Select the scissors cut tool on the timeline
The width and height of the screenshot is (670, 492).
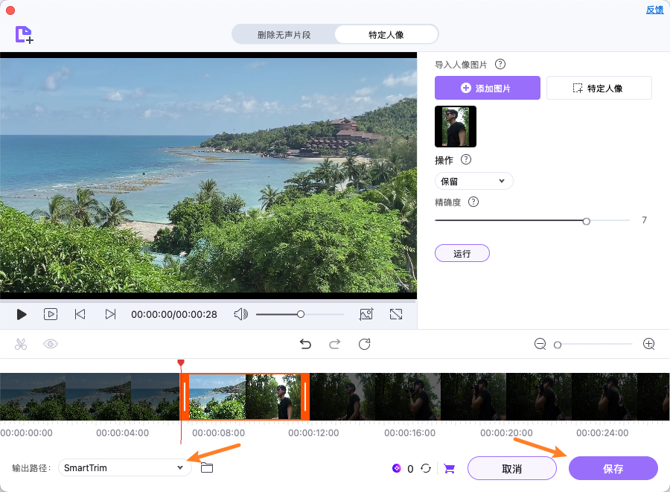click(21, 344)
